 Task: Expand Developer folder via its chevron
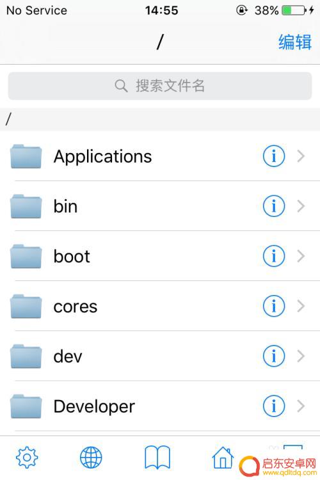click(301, 406)
